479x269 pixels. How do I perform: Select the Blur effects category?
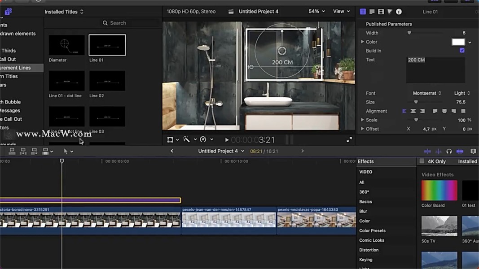(x=363, y=211)
